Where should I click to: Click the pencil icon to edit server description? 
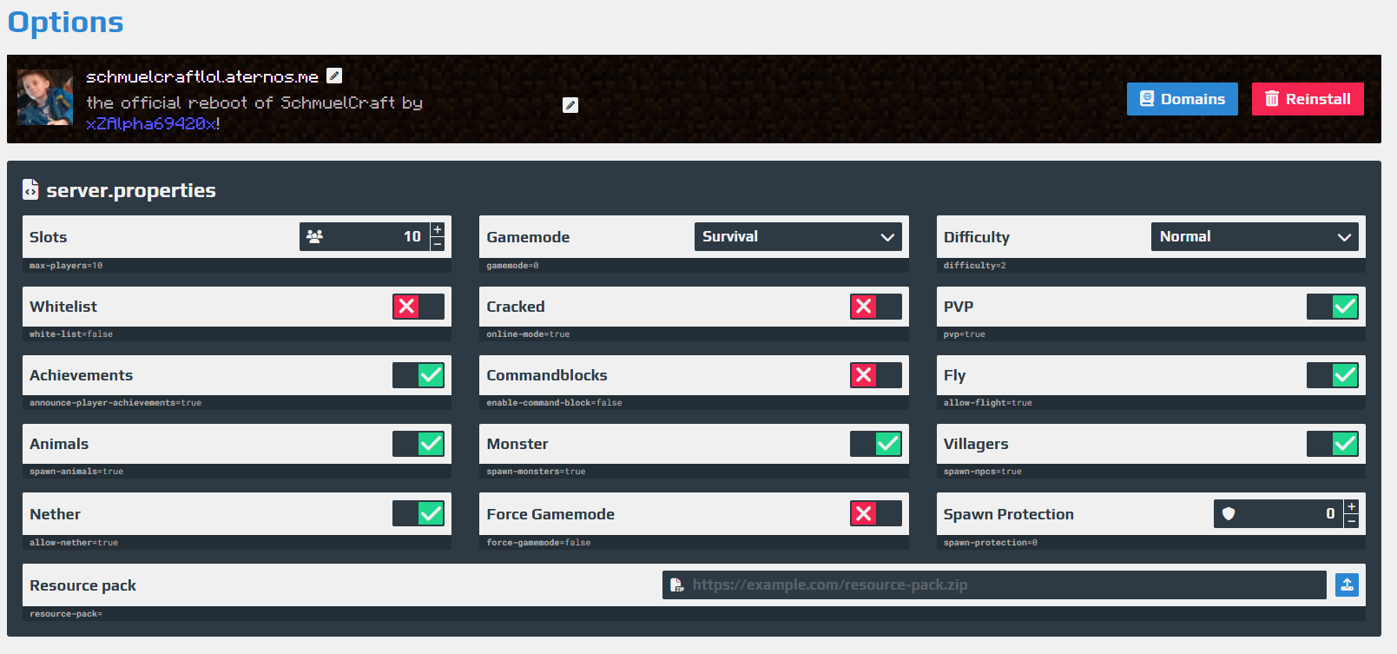pyautogui.click(x=570, y=105)
